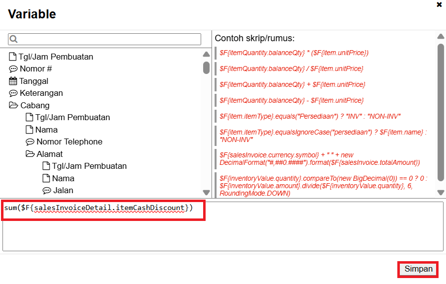Collapse the Cabang folder
This screenshot has height=284, width=446.
pyautogui.click(x=13, y=105)
